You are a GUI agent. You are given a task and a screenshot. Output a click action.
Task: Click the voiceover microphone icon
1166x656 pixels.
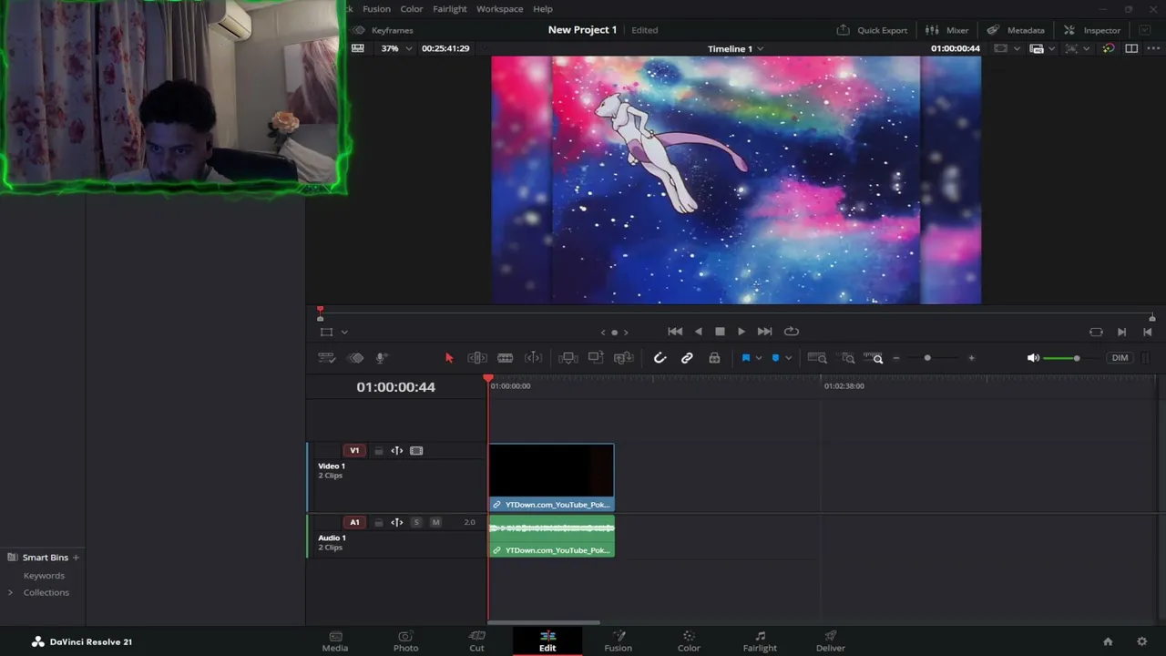pos(382,358)
